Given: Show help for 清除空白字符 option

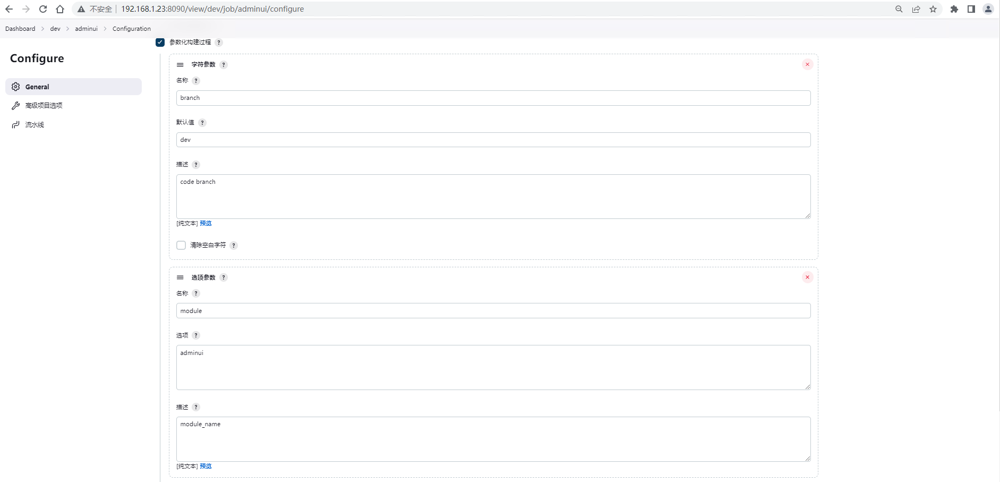Looking at the screenshot, I should click(x=234, y=246).
